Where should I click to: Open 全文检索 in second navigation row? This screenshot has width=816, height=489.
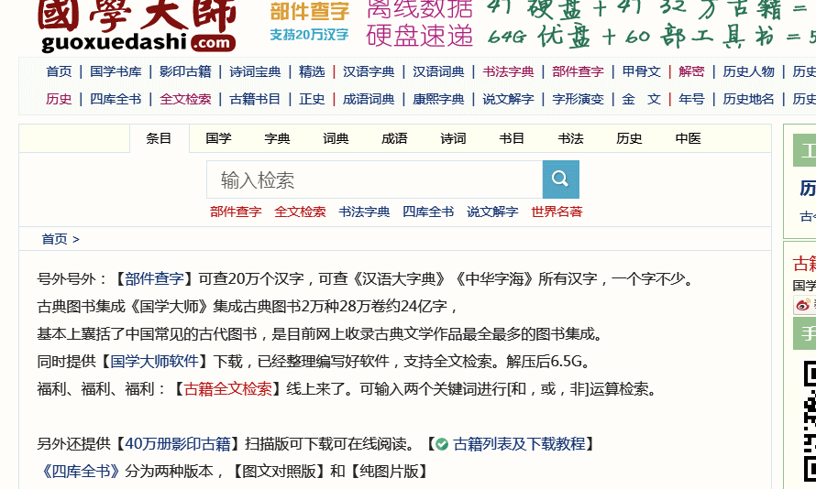[x=185, y=99]
